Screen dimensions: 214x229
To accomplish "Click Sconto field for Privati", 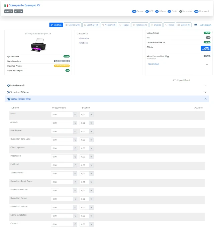I will pyautogui.click(x=84, y=115).
